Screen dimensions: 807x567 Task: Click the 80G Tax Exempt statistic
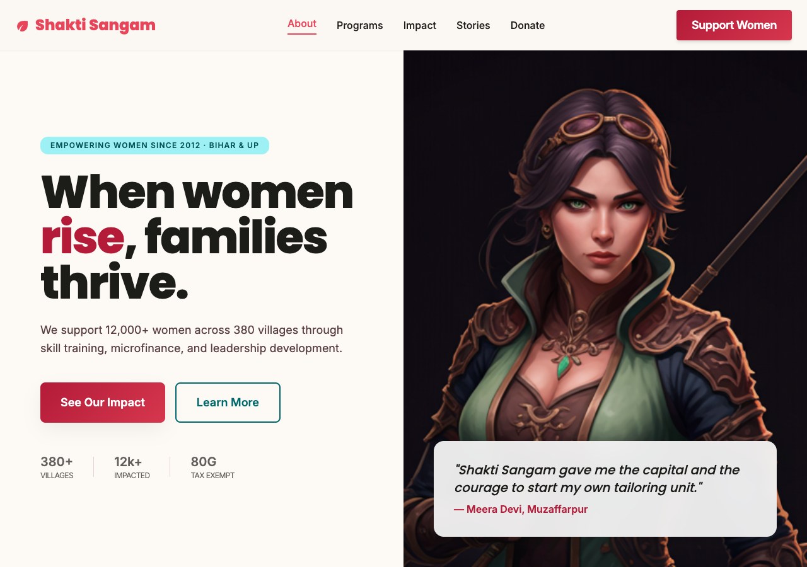pyautogui.click(x=212, y=467)
